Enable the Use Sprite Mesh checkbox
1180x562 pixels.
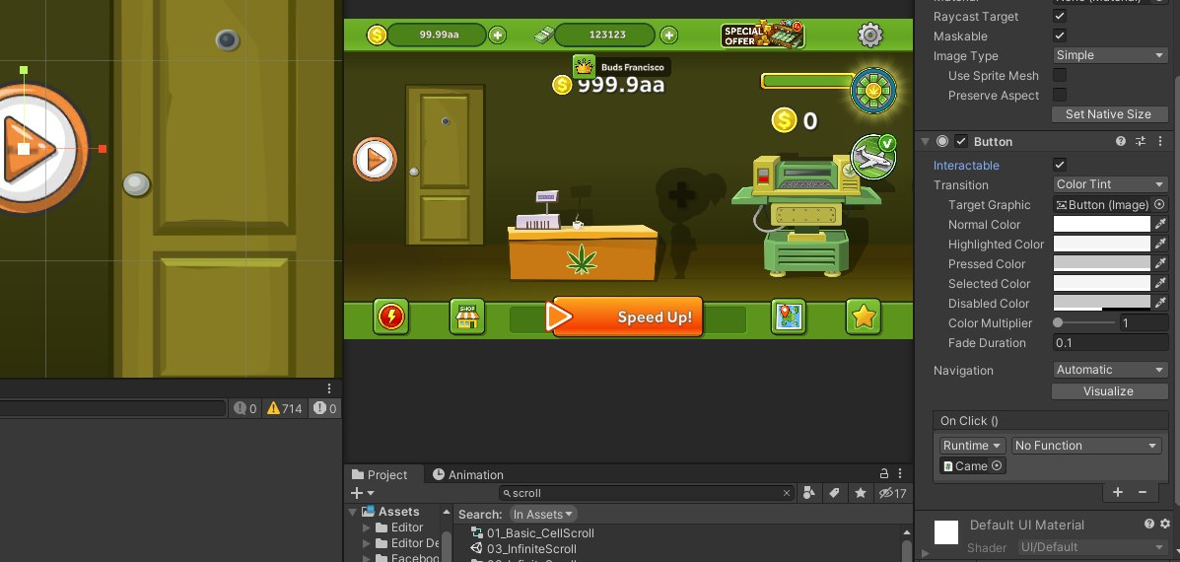[1060, 75]
